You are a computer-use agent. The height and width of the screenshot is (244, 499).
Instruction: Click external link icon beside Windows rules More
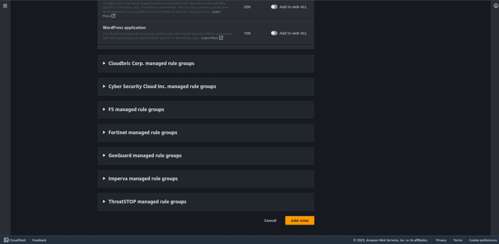point(113,16)
